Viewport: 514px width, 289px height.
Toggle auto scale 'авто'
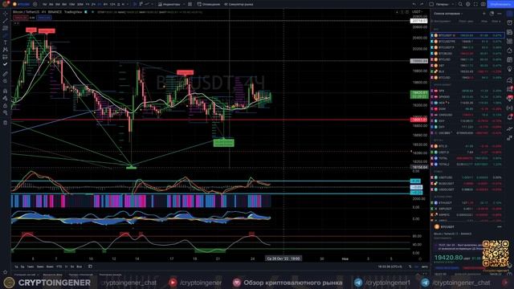[425, 267]
